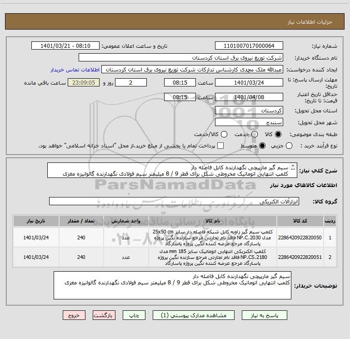The height and width of the screenshot is (339, 350).
Task: Click the کد کالا column header
Action: 300,221
